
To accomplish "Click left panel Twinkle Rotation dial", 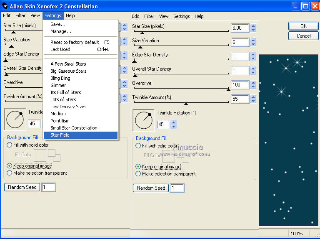I will 15,119.
